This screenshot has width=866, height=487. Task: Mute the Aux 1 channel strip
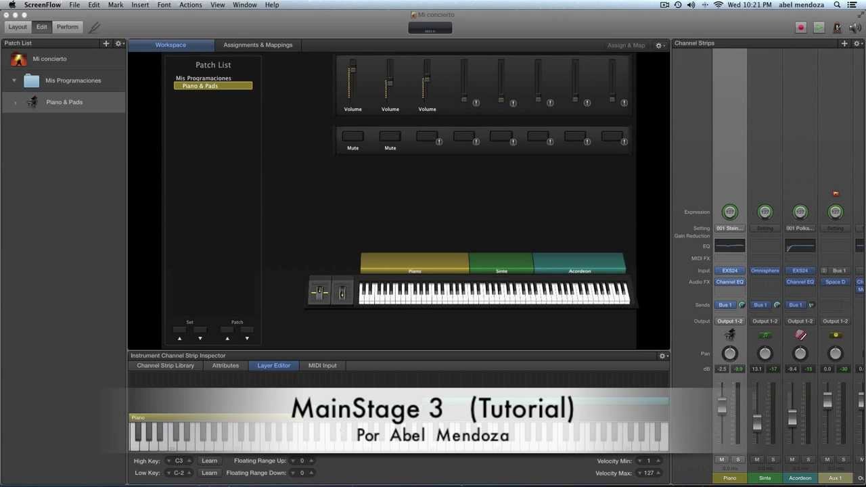(827, 460)
